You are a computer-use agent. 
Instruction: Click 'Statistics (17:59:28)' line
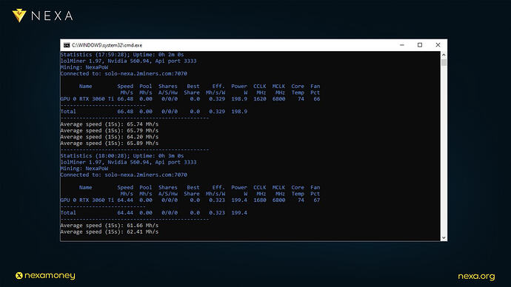(122, 55)
